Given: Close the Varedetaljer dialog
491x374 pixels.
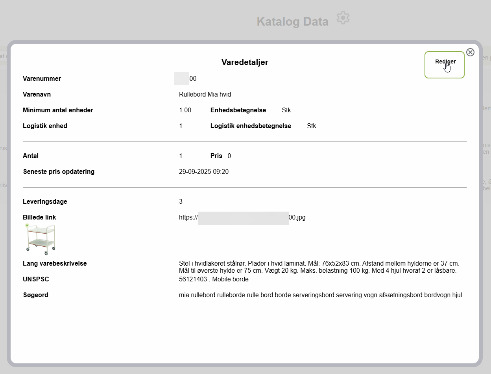Looking at the screenshot, I should point(470,52).
